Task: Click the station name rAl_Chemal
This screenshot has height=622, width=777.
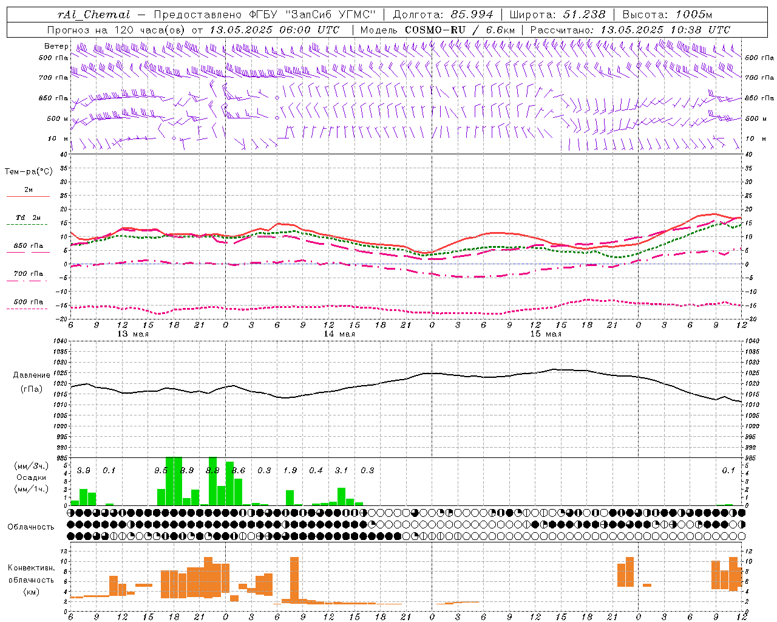Action: click(x=93, y=15)
